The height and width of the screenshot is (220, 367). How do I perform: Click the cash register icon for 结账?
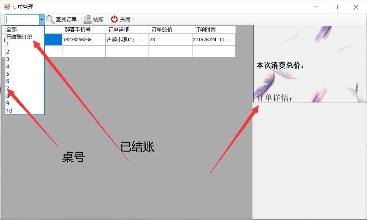click(x=87, y=19)
